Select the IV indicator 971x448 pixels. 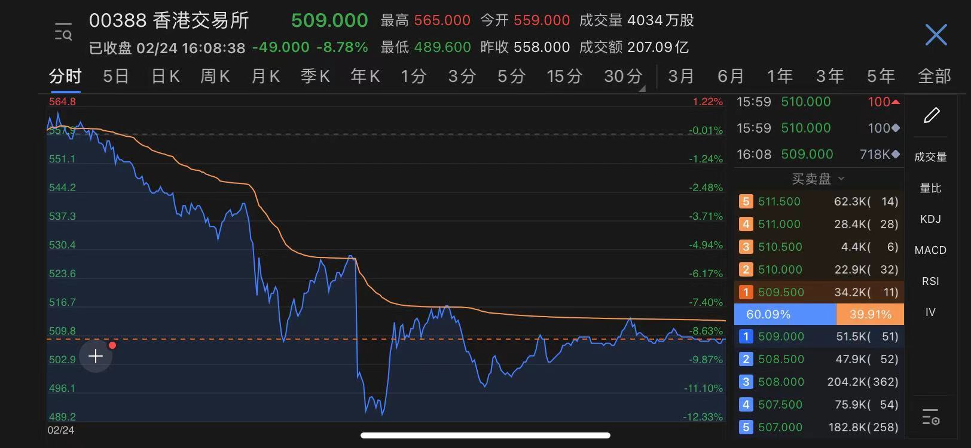click(930, 312)
